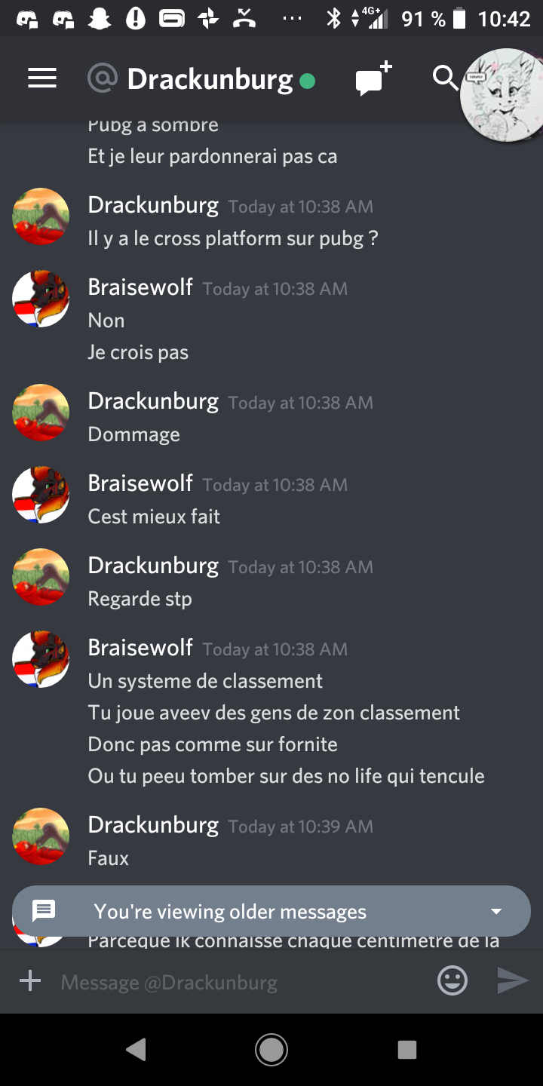Tap Braisewolf username above "Un systeme de classement"
The height and width of the screenshot is (1086, 543).
[x=140, y=647]
